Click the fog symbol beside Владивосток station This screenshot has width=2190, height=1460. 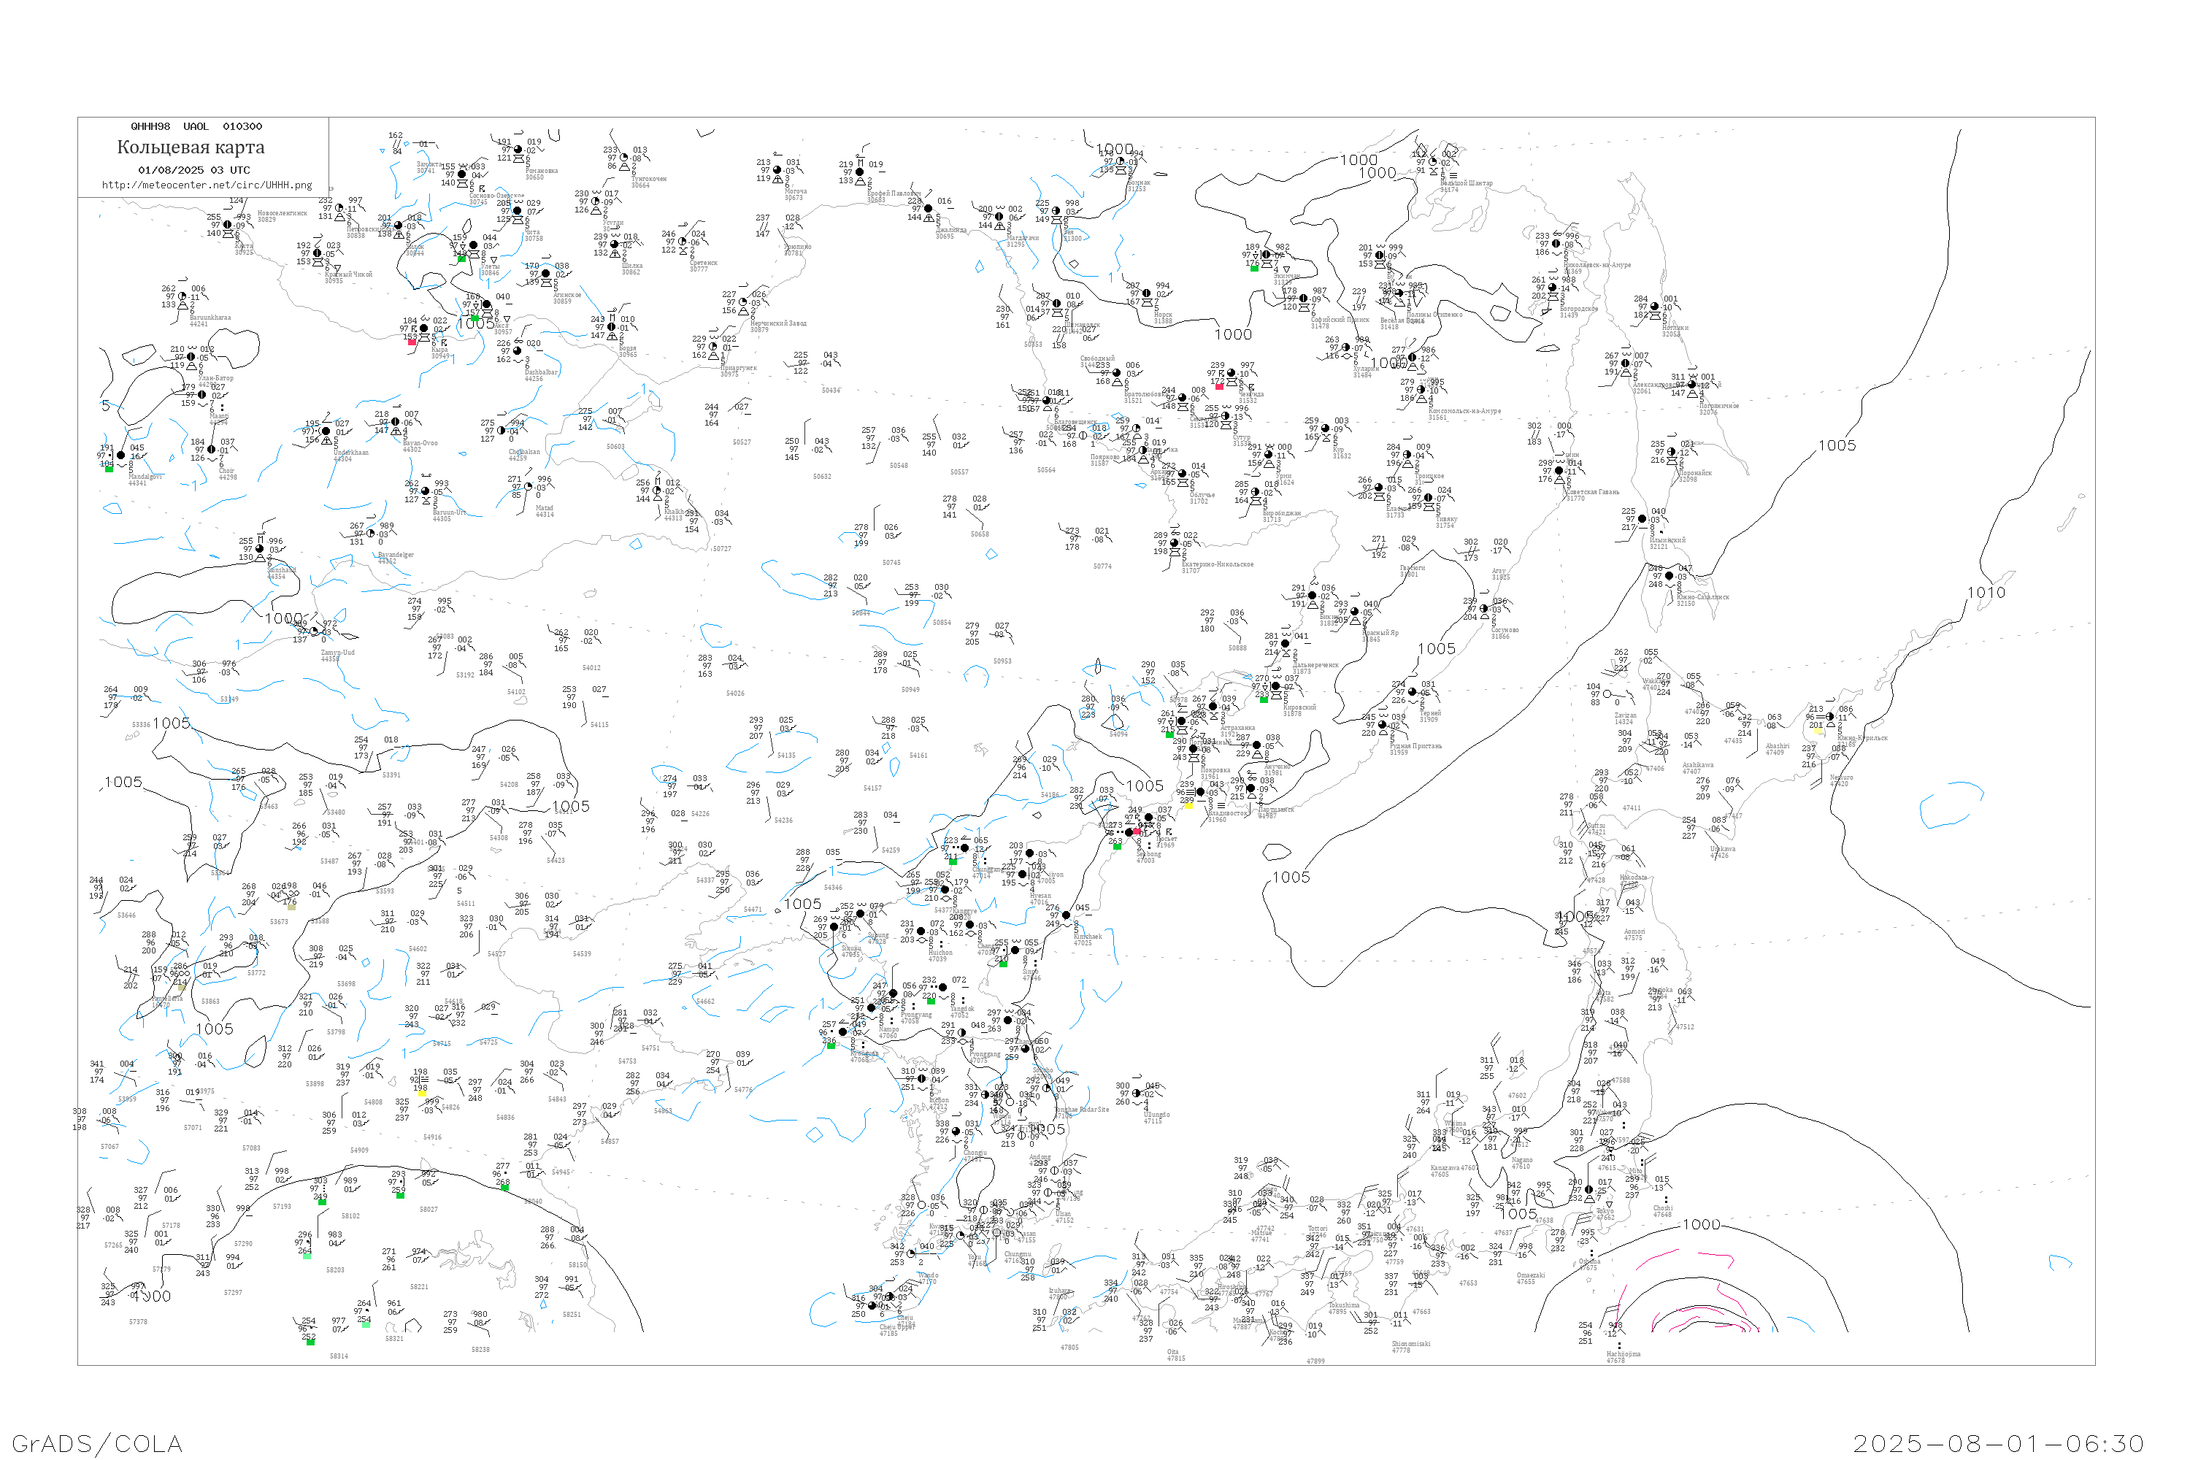pos(1190,791)
